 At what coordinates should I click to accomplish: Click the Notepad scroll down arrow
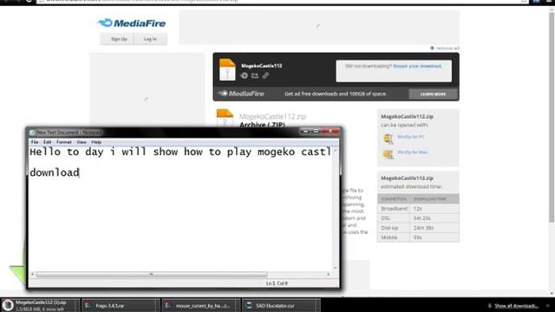tap(336, 268)
